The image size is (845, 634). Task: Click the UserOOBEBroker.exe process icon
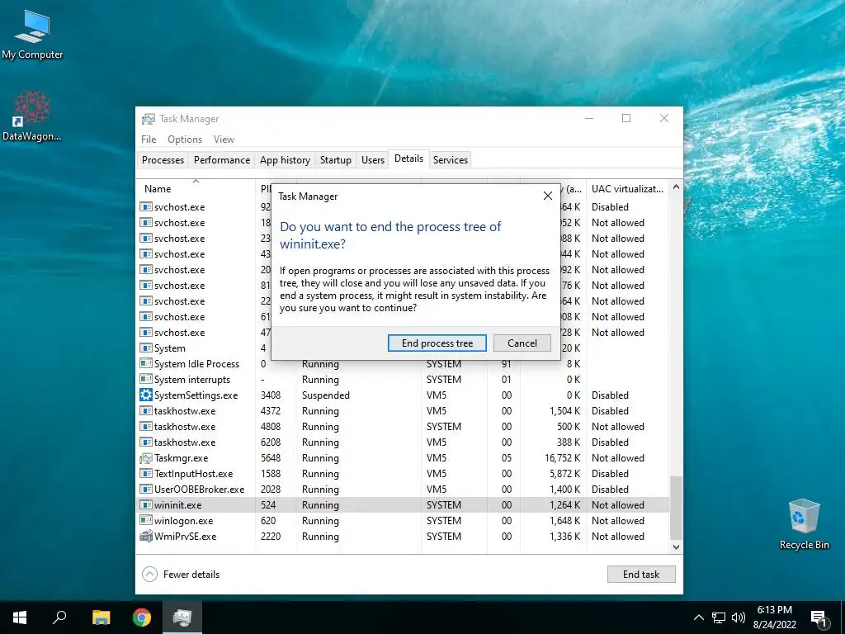(145, 489)
